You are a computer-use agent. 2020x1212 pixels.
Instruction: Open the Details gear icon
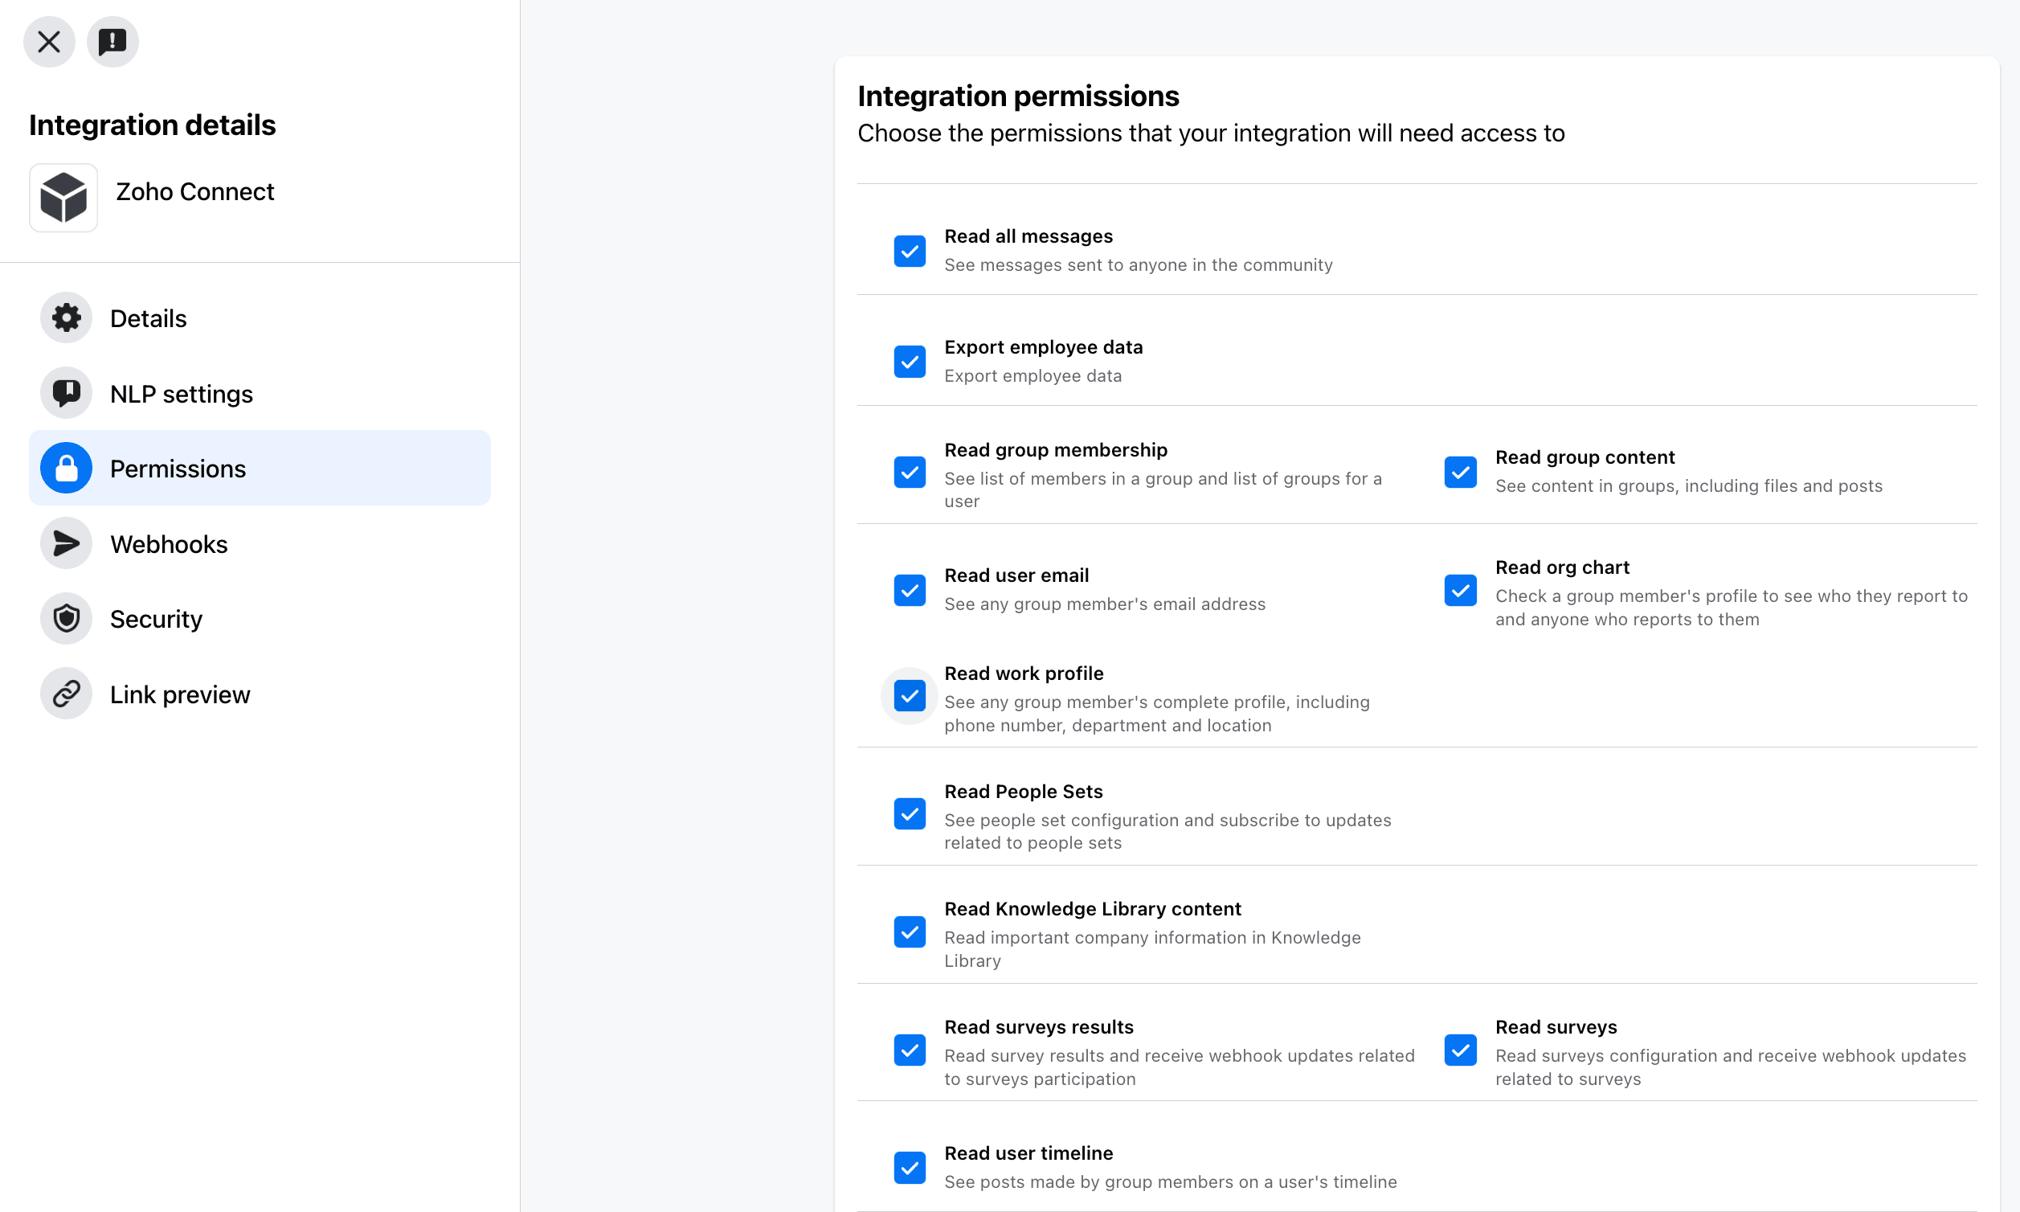[x=66, y=317]
